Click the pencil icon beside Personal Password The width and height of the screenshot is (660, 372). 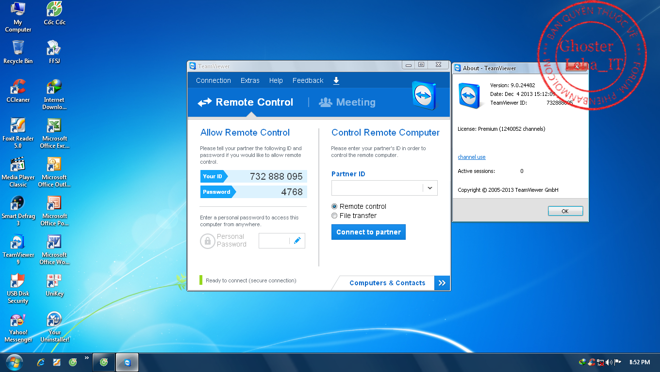pos(297,241)
